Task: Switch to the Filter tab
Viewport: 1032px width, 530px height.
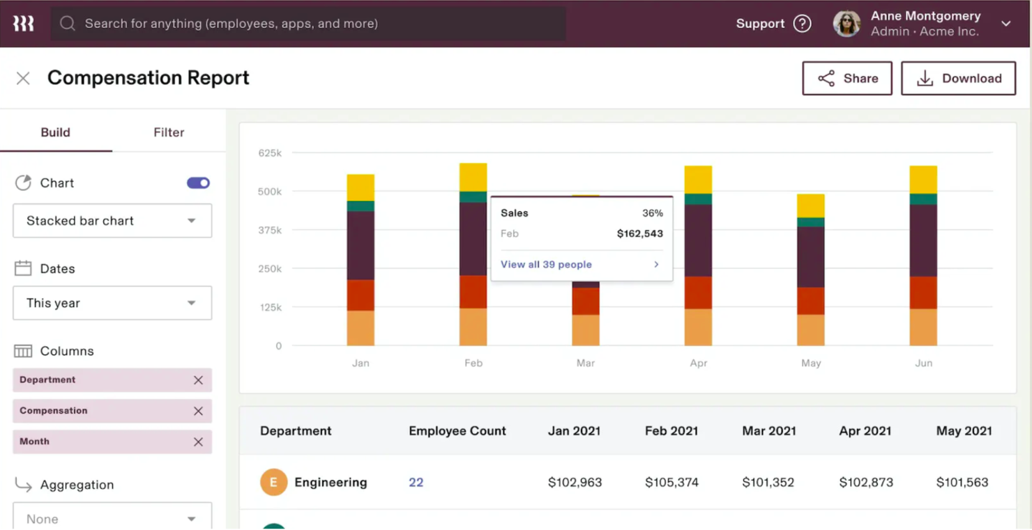Action: point(169,132)
